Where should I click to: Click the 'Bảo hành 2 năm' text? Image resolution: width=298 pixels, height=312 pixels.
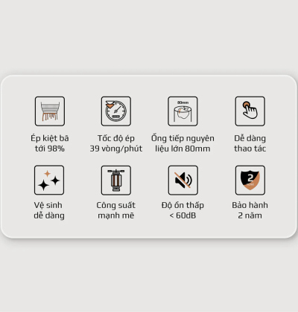pos(250,210)
